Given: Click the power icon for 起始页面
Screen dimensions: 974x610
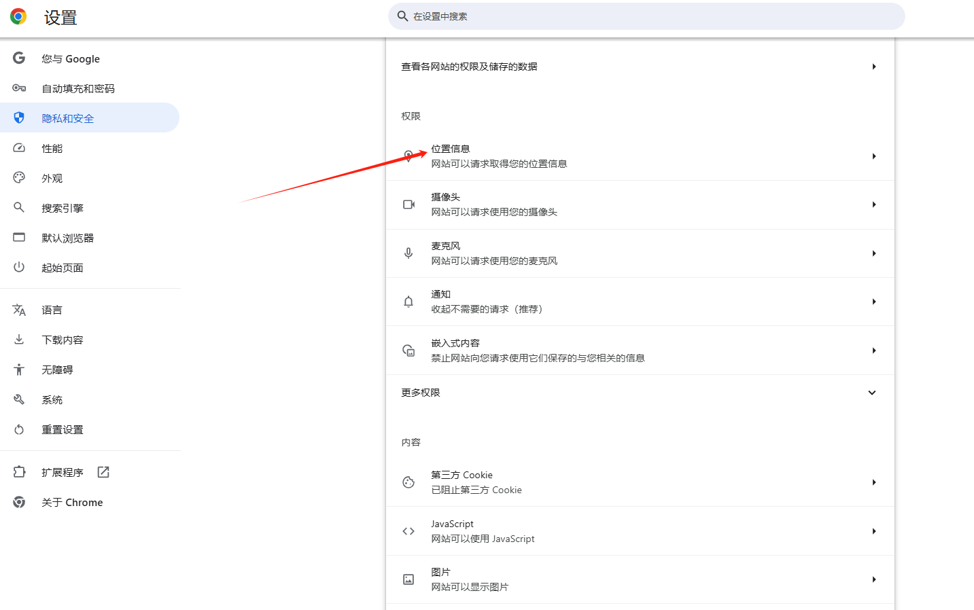Looking at the screenshot, I should point(19,268).
